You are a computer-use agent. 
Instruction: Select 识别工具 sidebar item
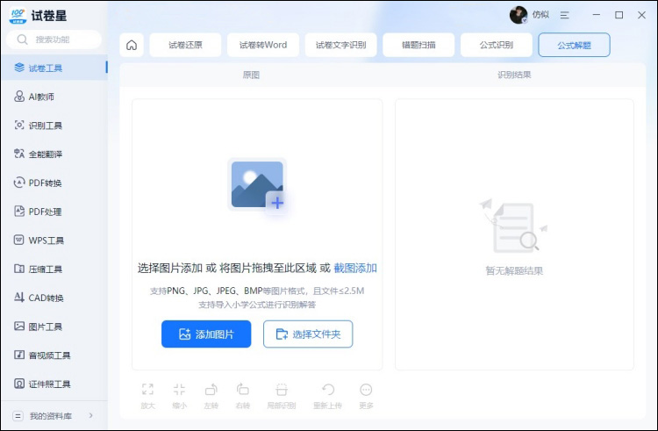(x=54, y=125)
